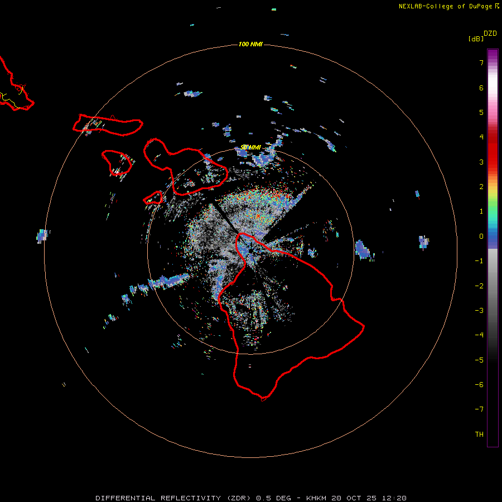Click the 100 NMI range ring label
Viewport: 502px width, 502px height.
pyautogui.click(x=250, y=44)
